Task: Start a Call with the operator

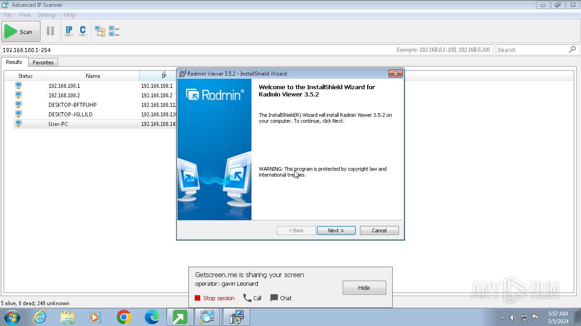Action: (252, 298)
